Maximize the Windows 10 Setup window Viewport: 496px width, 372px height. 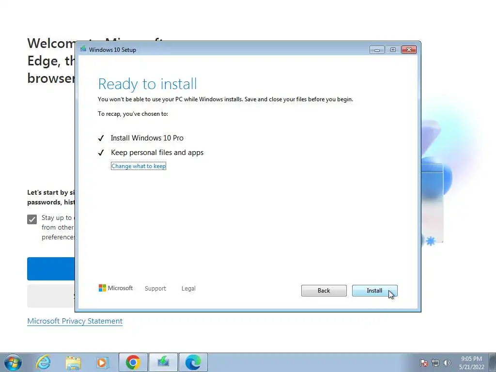(393, 50)
